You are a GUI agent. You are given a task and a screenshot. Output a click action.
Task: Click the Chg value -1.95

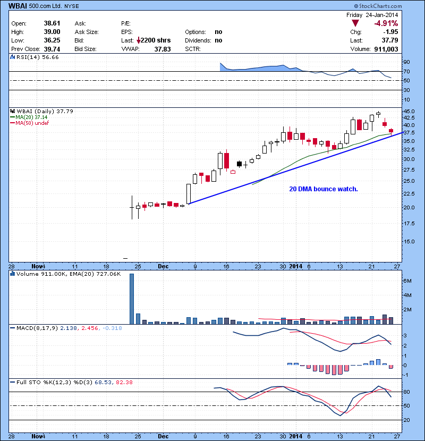pos(390,32)
